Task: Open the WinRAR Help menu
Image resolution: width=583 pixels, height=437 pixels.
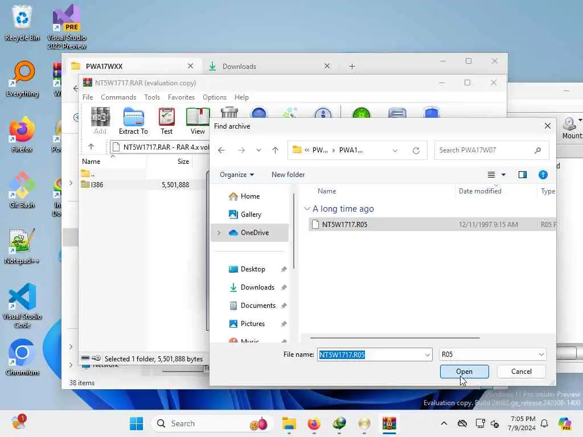Action: pos(241,97)
